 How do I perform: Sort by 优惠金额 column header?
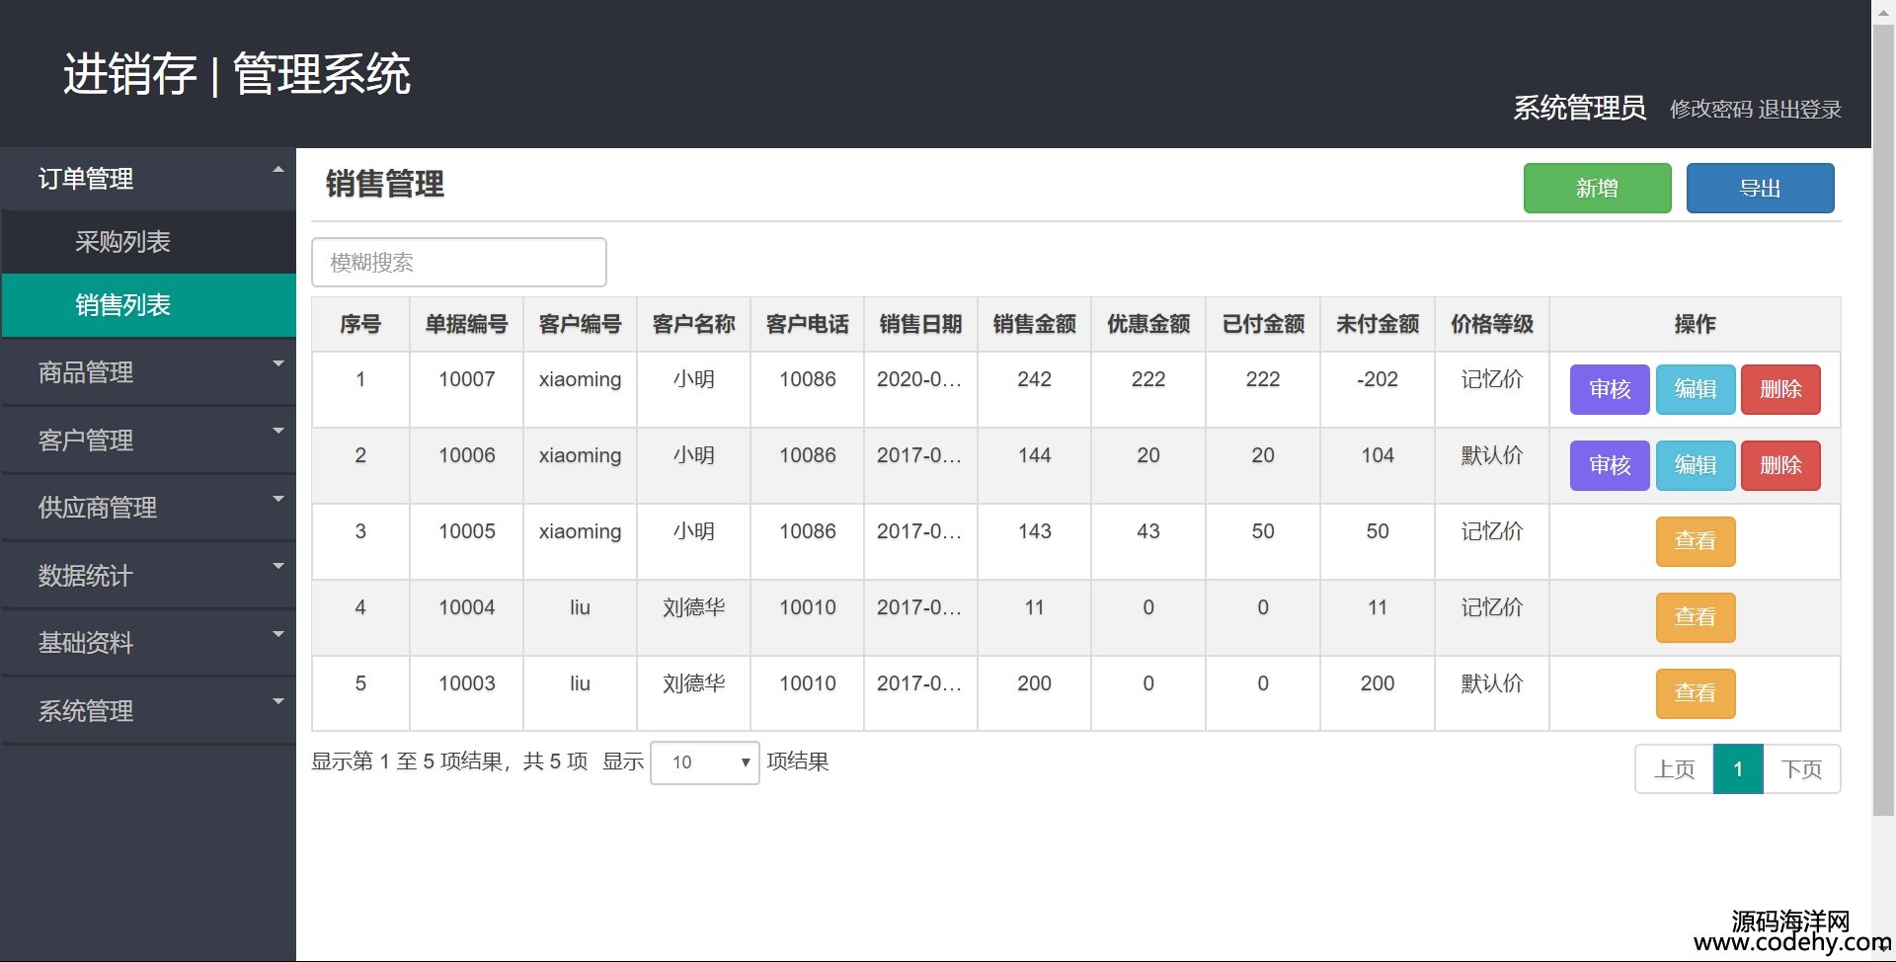point(1148,324)
